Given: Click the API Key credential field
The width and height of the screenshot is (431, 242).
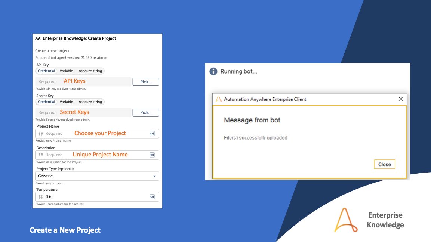Looking at the screenshot, I should tap(83, 81).
